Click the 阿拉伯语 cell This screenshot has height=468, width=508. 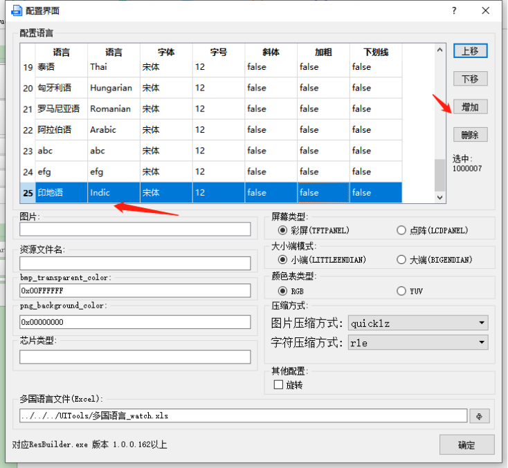point(62,130)
